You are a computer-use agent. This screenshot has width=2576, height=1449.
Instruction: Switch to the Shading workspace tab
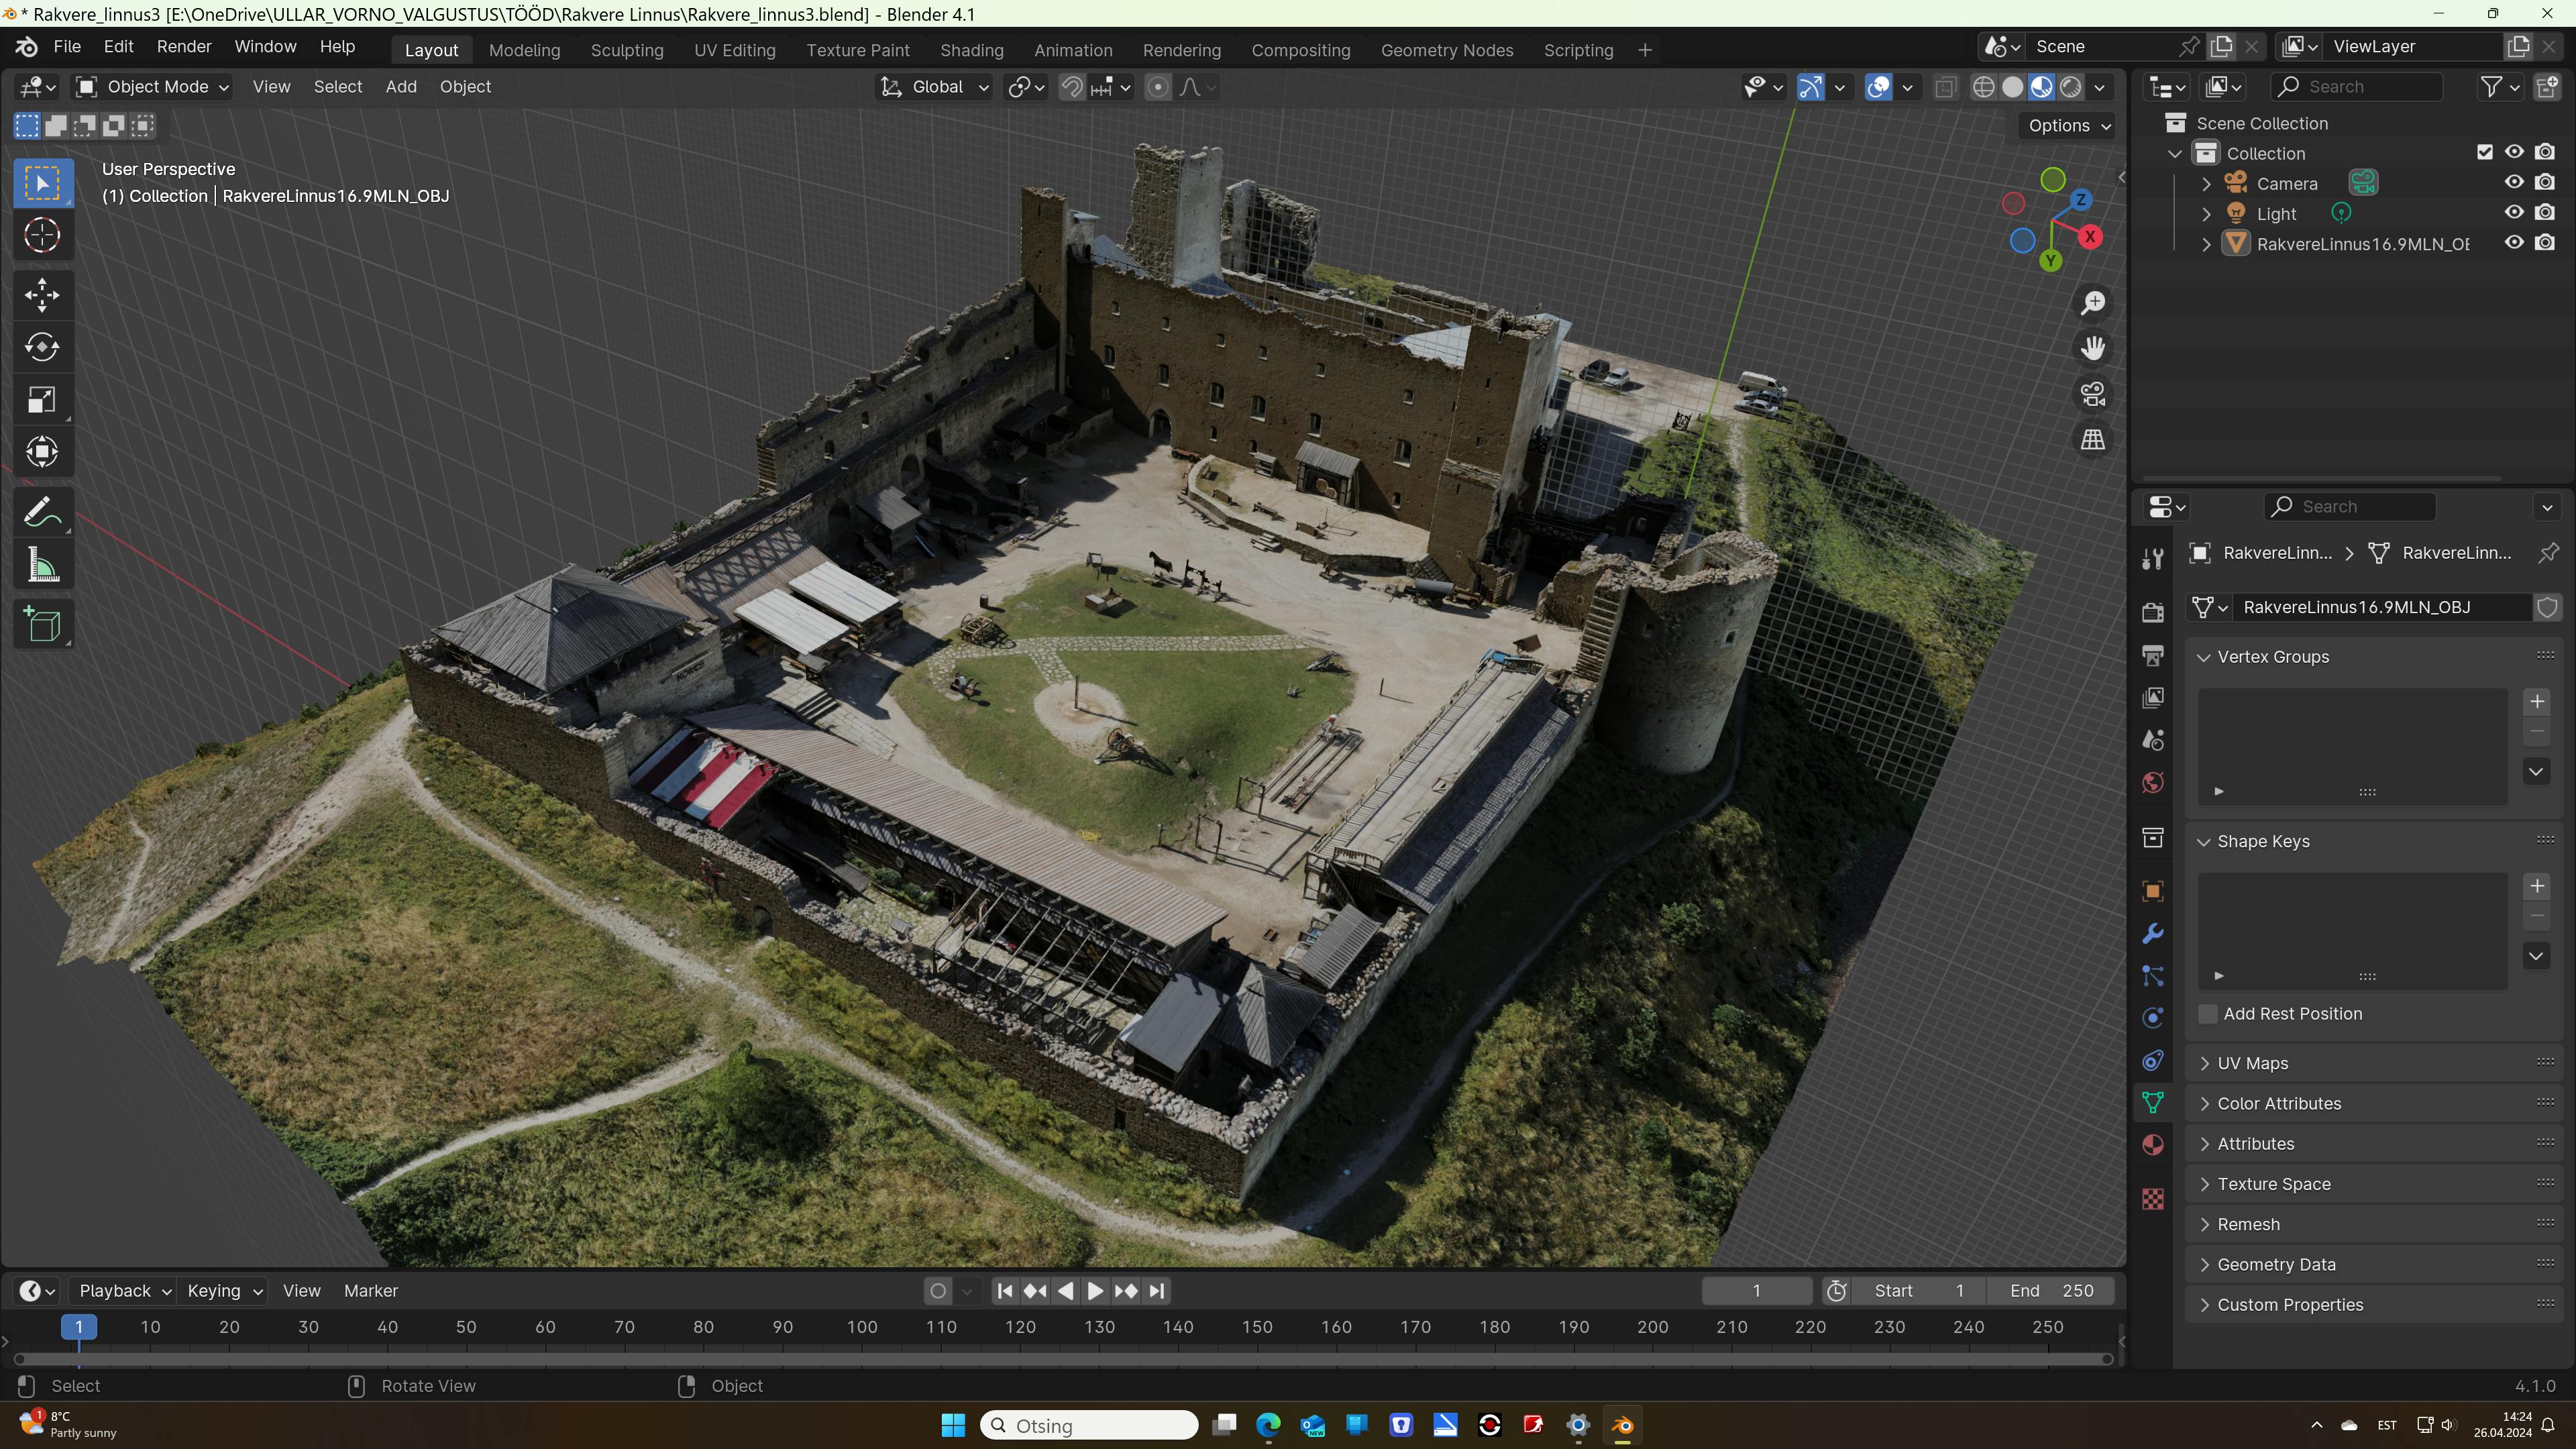point(971,50)
